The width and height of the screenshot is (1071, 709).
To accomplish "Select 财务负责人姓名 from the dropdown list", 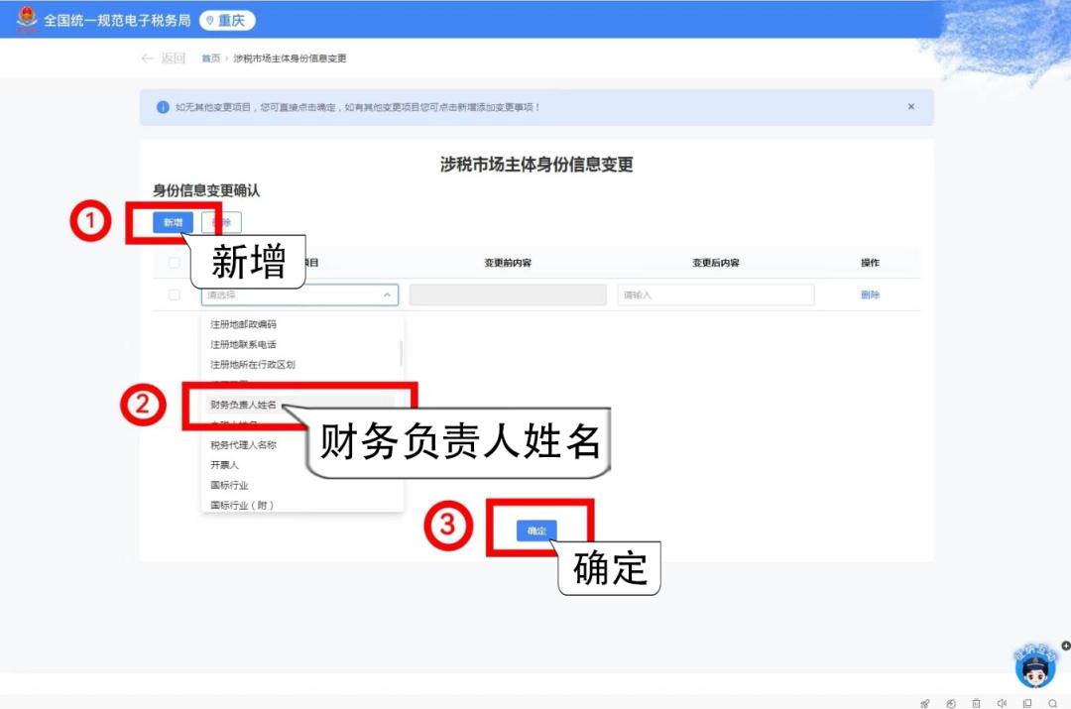I will 244,405.
